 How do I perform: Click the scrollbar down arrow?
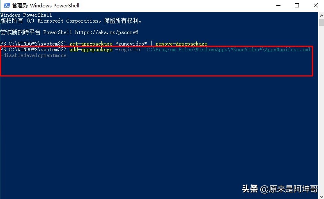coord(321,196)
